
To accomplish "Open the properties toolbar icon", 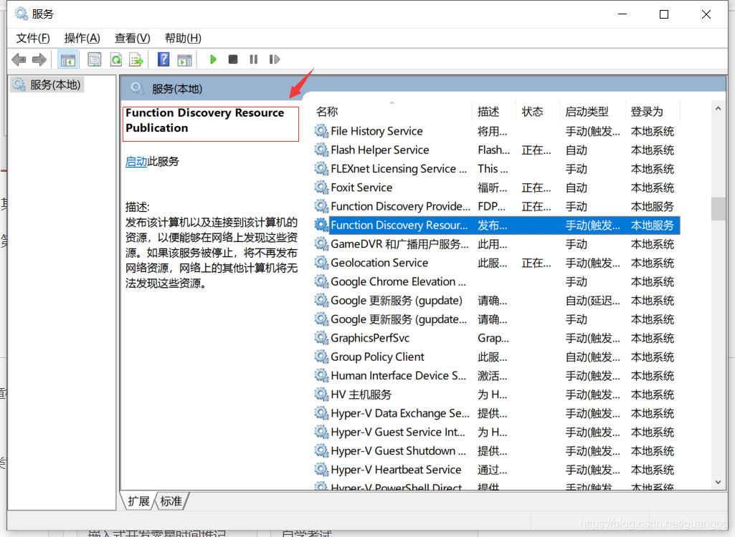I will 94,59.
